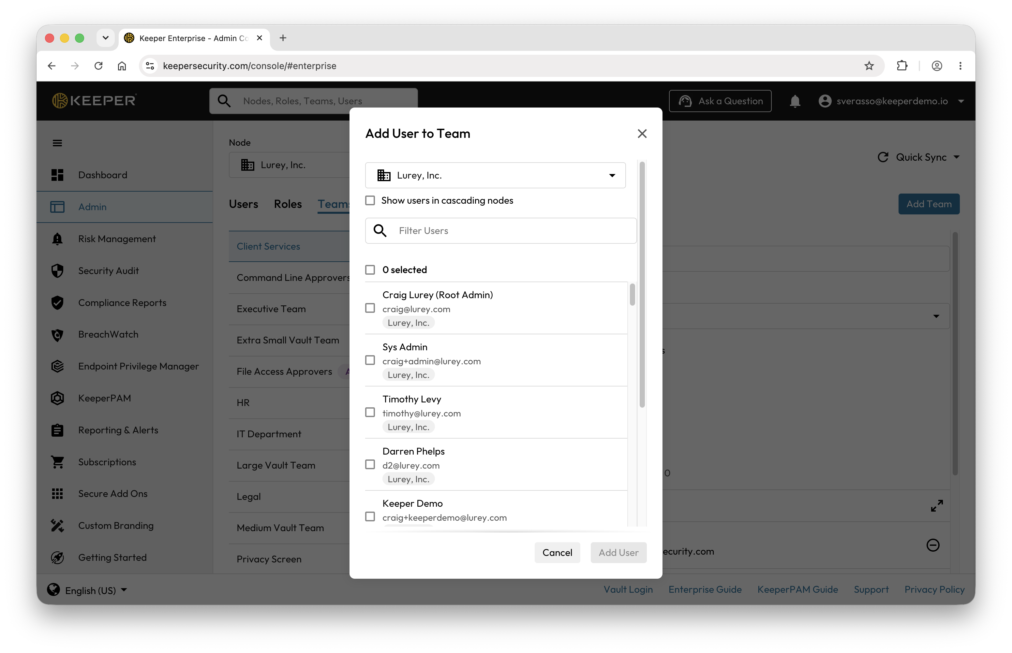Open the English (US) language selector
Viewport: 1012px width, 653px height.
(87, 590)
